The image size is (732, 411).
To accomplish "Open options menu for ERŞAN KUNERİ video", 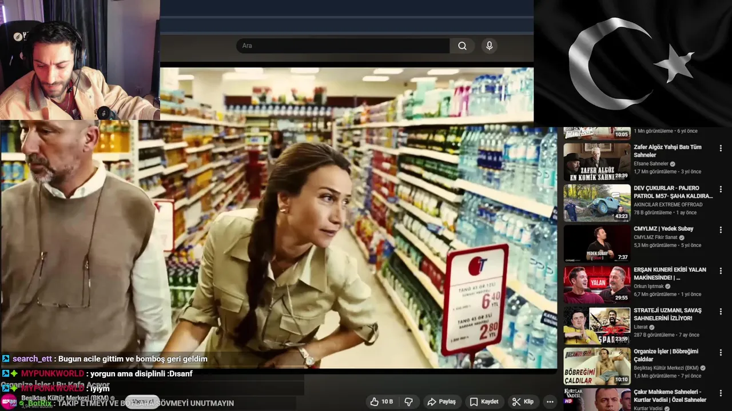I will 721,271.
